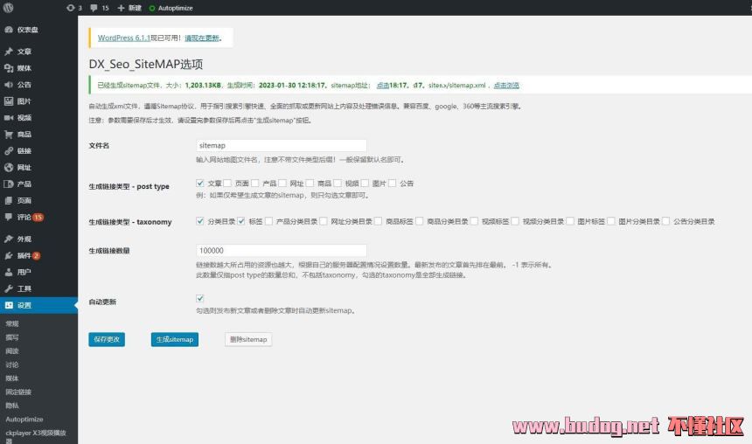This screenshot has width=752, height=444.
Task: Check the 视频标签 taxonomy checkbox
Action: pos(474,221)
